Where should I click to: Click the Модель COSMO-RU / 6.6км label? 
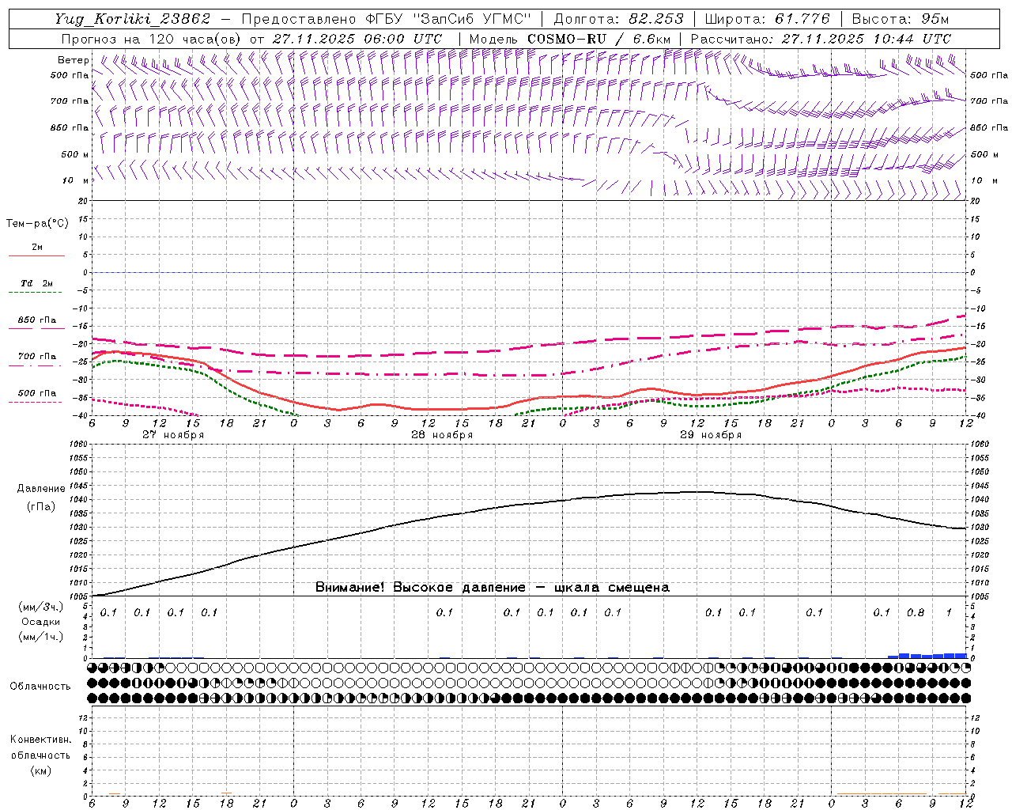tap(570, 39)
